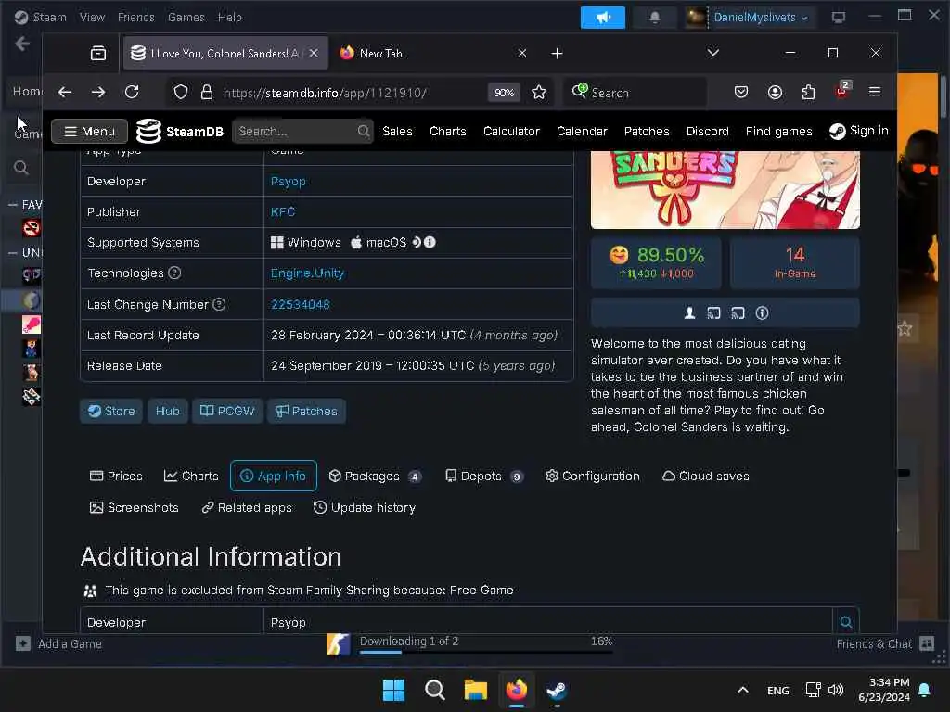
Task: Click the magnifier icon in Developer row
Action: pos(846,622)
